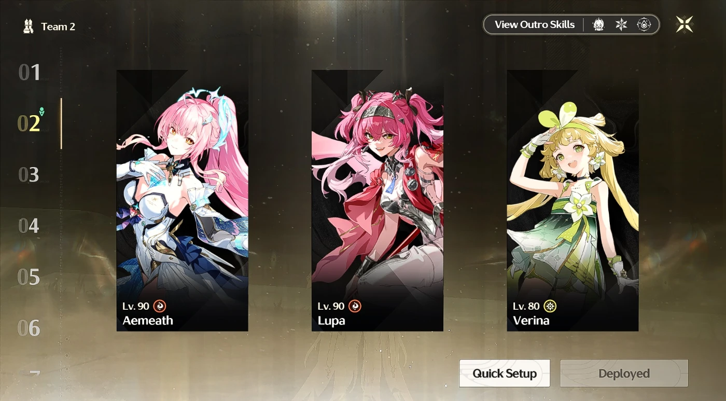Viewport: 726px width, 401px height.
Task: Switch to team slot 03
Action: [x=29, y=175]
